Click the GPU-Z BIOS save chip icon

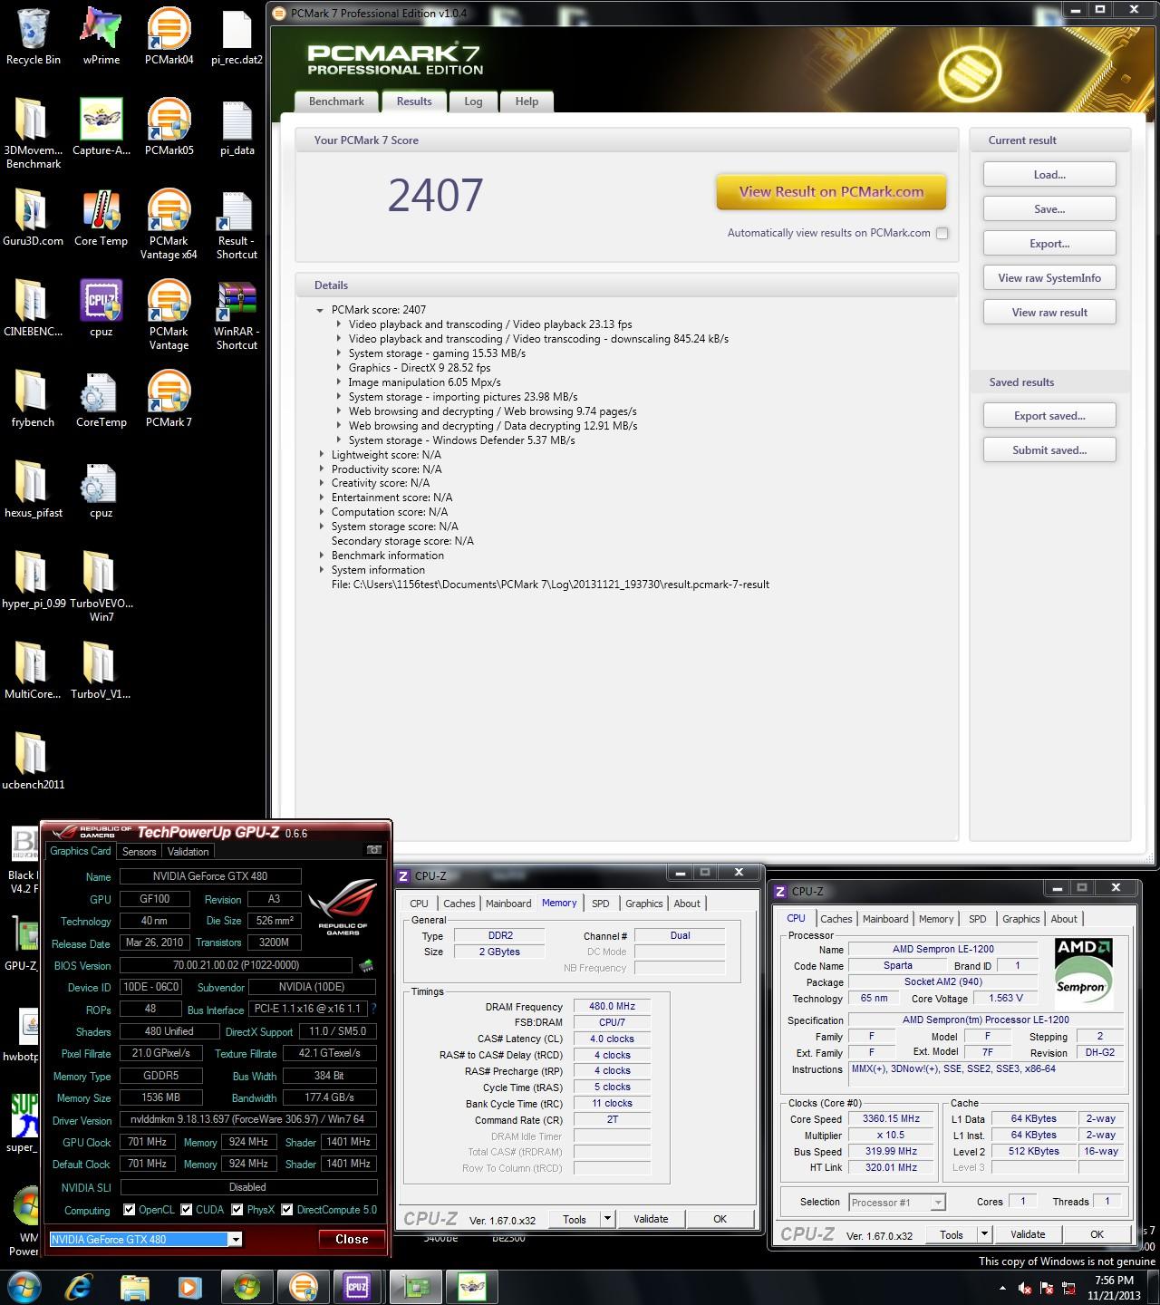coord(366,965)
